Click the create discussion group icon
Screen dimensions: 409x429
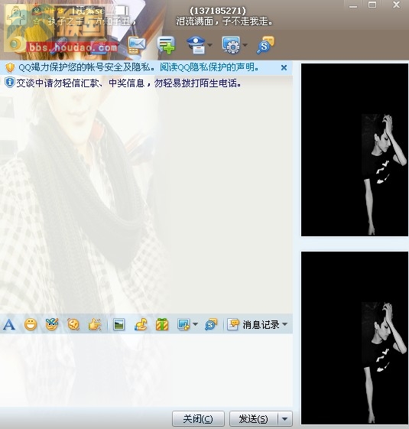click(166, 45)
